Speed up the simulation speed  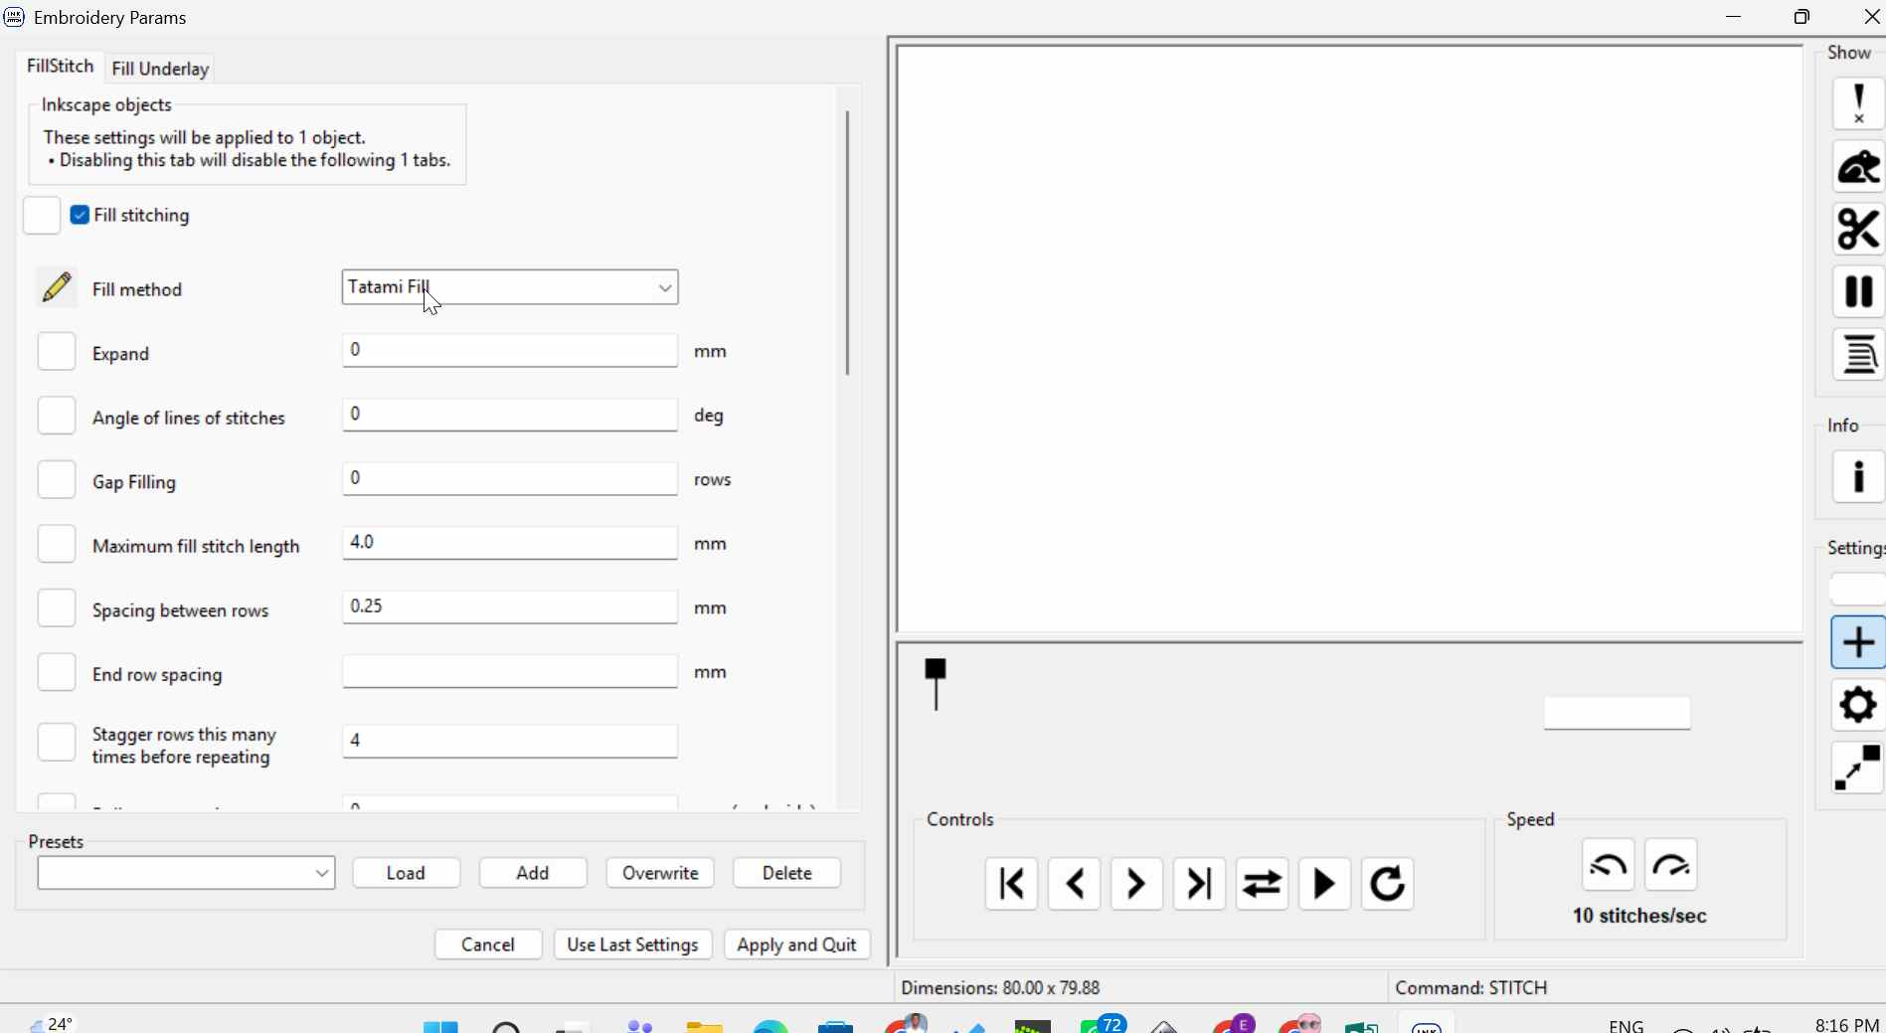pos(1671,865)
